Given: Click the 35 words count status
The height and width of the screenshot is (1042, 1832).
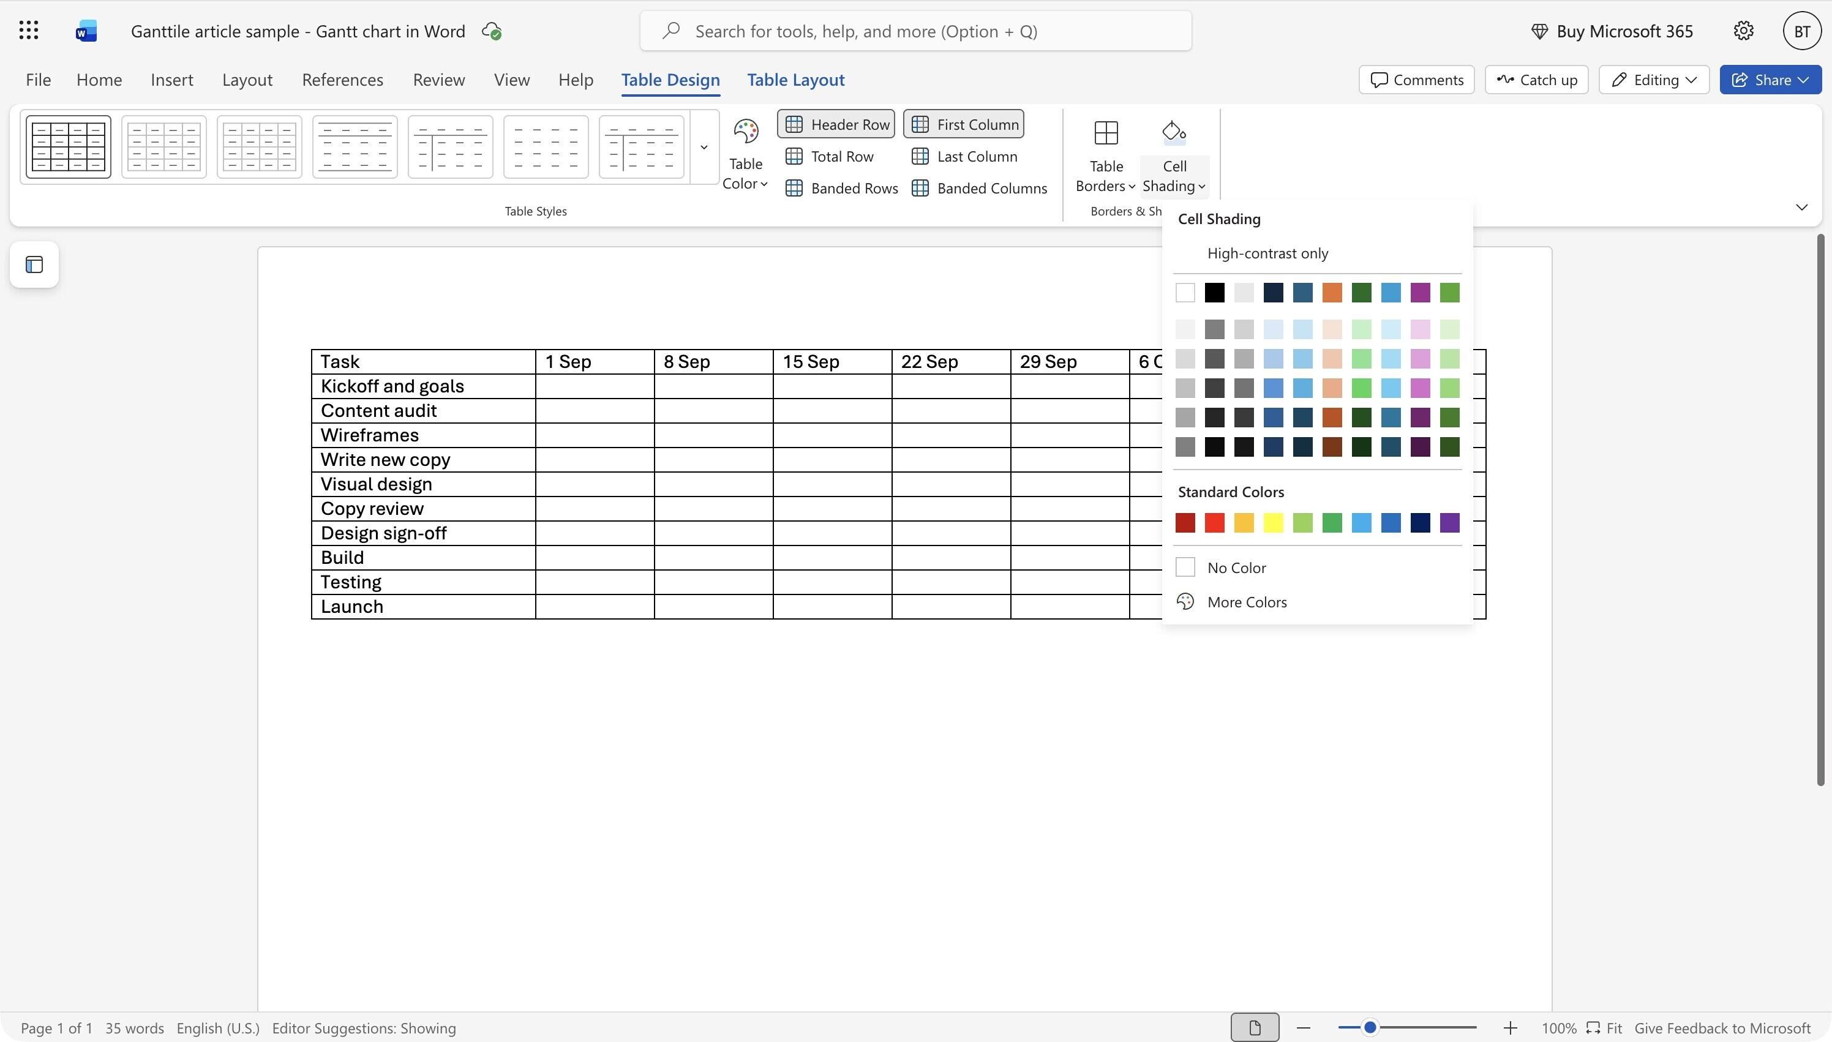Looking at the screenshot, I should (x=135, y=1028).
